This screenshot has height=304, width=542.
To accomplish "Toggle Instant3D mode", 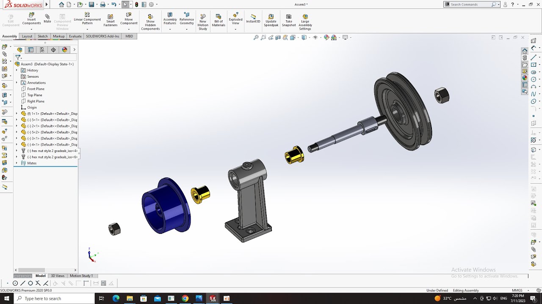I will pos(253,19).
